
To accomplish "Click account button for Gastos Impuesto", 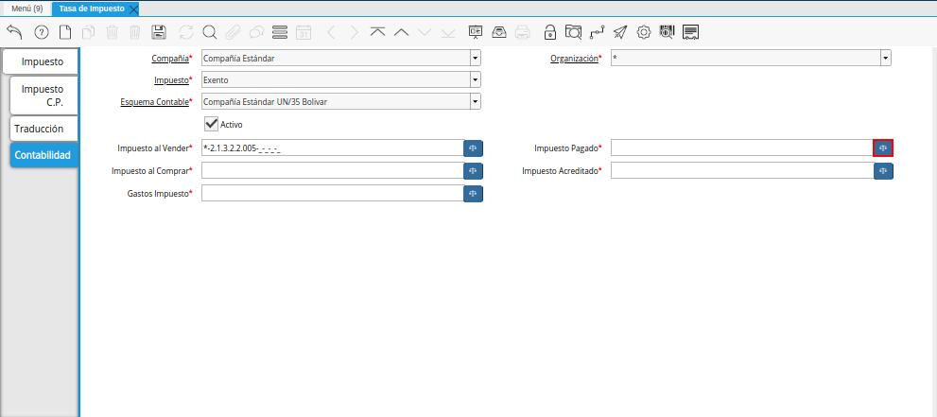I will [x=474, y=194].
